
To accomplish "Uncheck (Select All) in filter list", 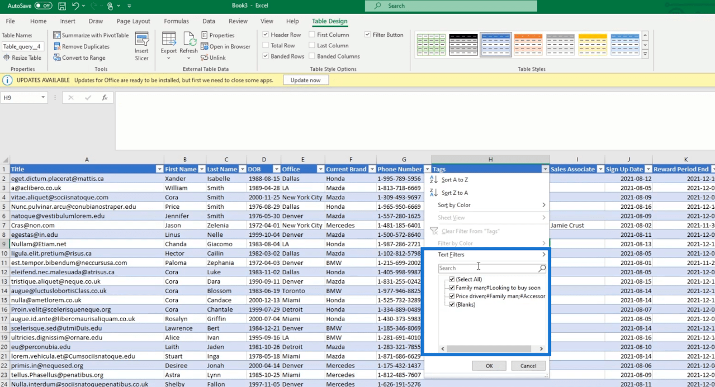I will (x=452, y=279).
